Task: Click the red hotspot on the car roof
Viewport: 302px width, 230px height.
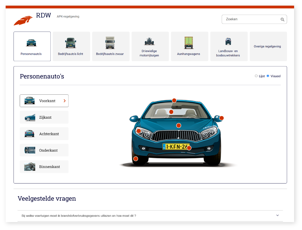Action: point(174,100)
